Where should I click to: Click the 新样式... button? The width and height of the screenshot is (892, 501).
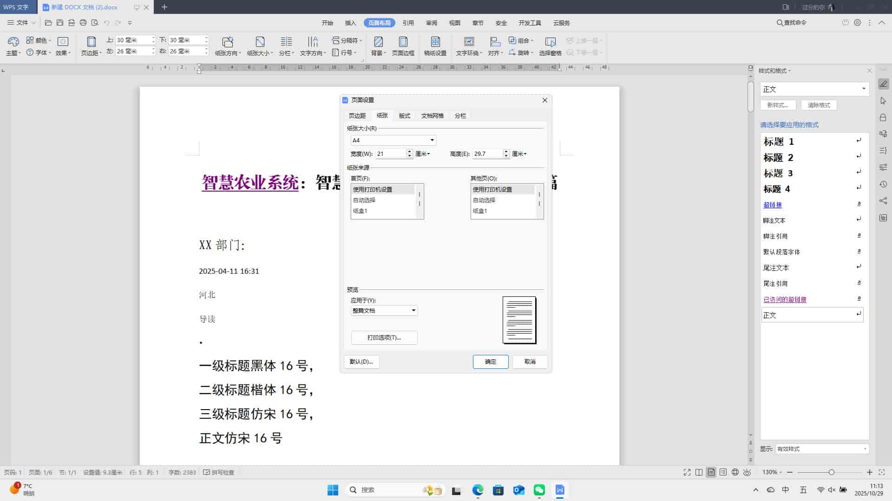tap(778, 105)
